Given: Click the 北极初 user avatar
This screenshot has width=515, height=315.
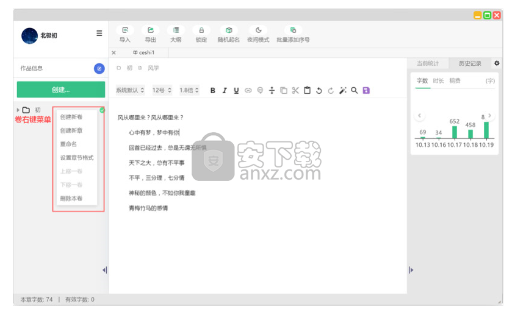Looking at the screenshot, I should pos(29,36).
